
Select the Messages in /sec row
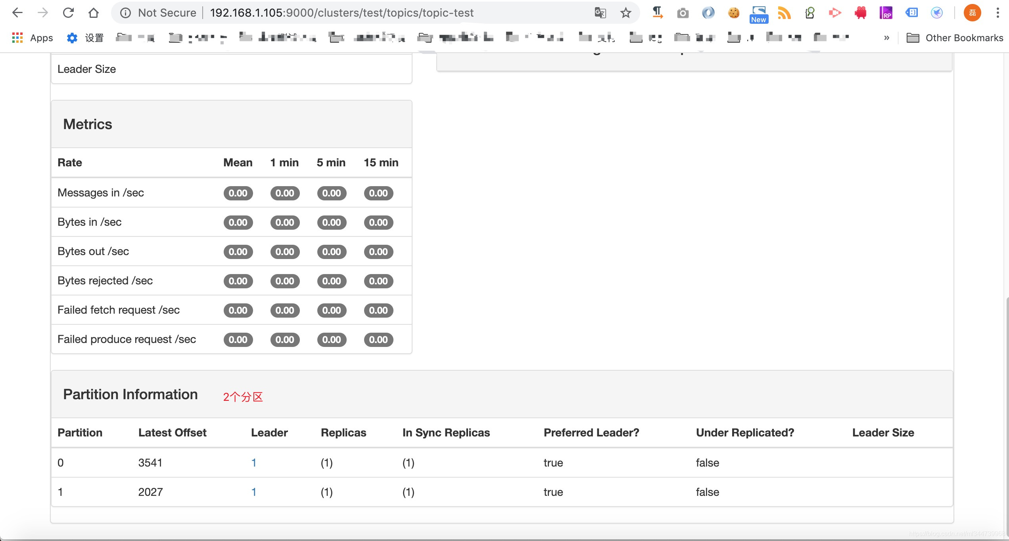tap(232, 192)
